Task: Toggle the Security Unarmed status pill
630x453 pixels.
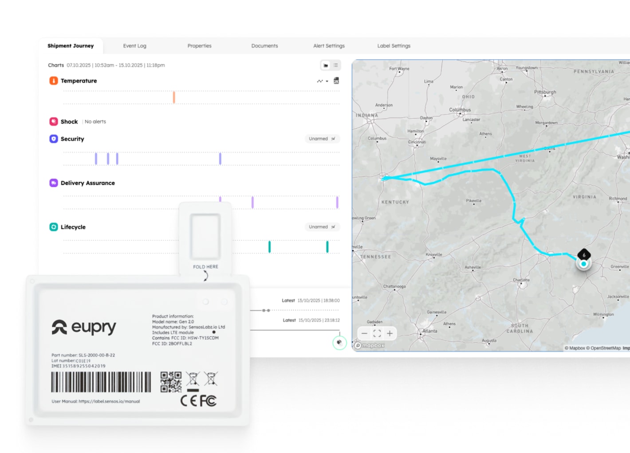Action: pos(322,139)
